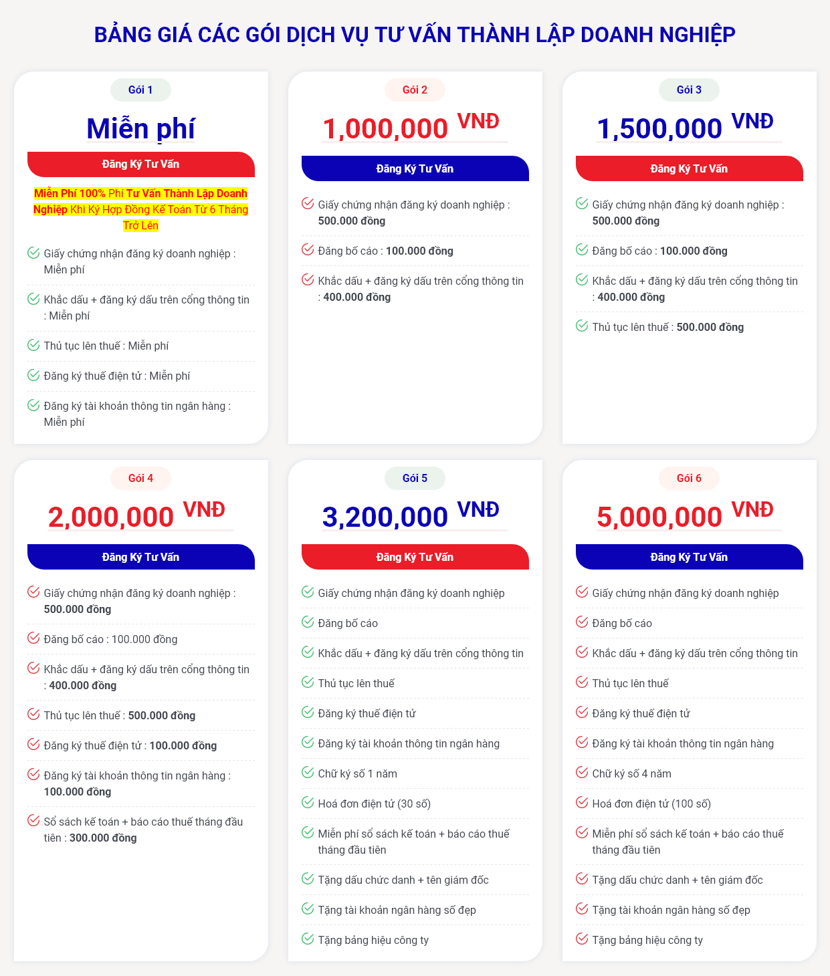Click the checkmark beside "Sổ sách kế toán + báo cáo thuế tháng đầu tiên" in Gói 4
The height and width of the screenshot is (976, 830).
click(x=32, y=822)
